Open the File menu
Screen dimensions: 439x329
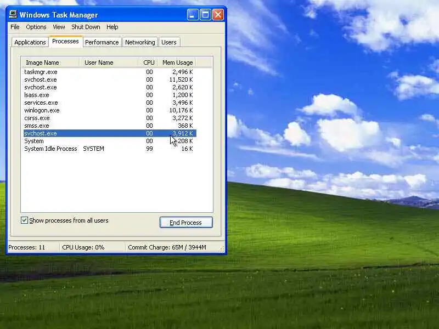[15, 27]
